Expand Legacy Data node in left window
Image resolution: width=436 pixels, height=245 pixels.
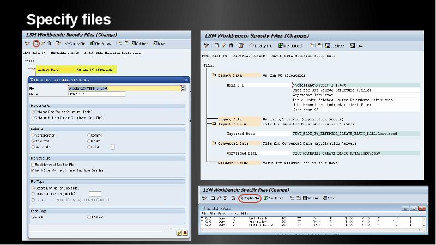pyautogui.click(x=34, y=69)
